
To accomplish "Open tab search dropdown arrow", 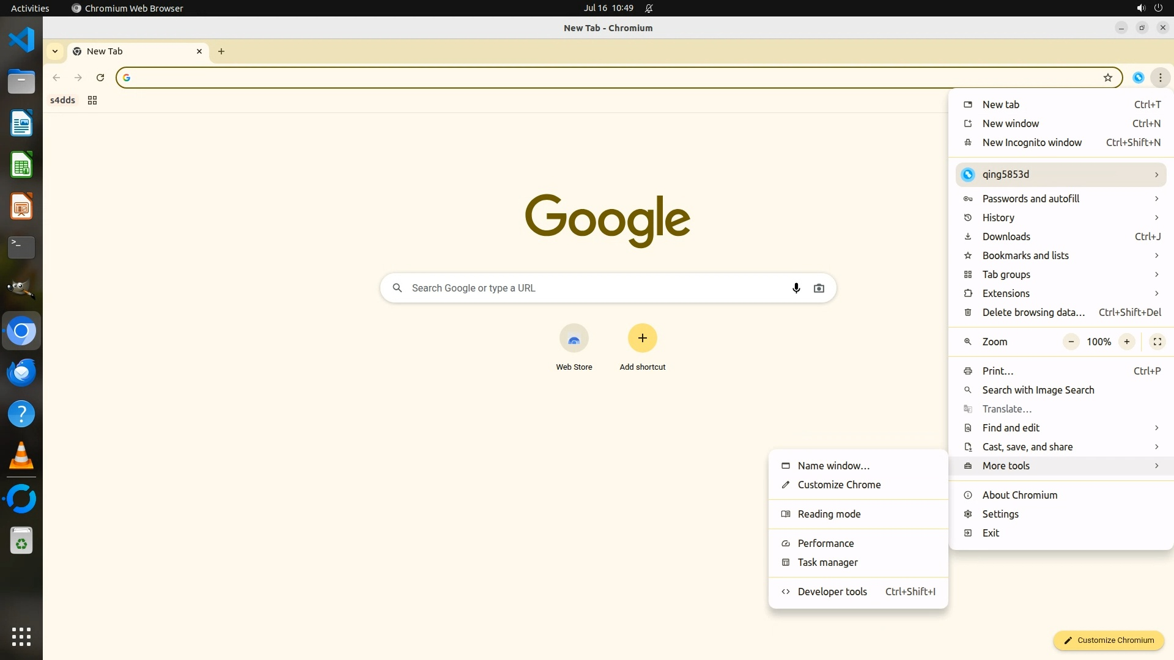I will pyautogui.click(x=55, y=51).
